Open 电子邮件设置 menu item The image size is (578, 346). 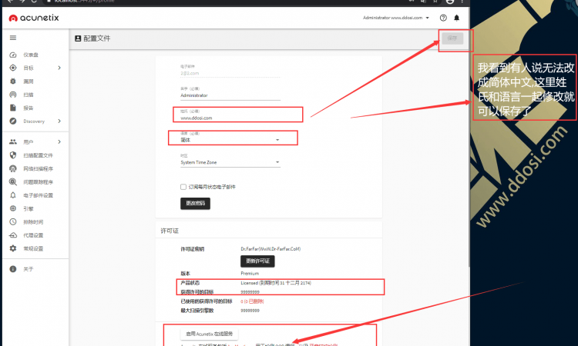[x=39, y=195]
